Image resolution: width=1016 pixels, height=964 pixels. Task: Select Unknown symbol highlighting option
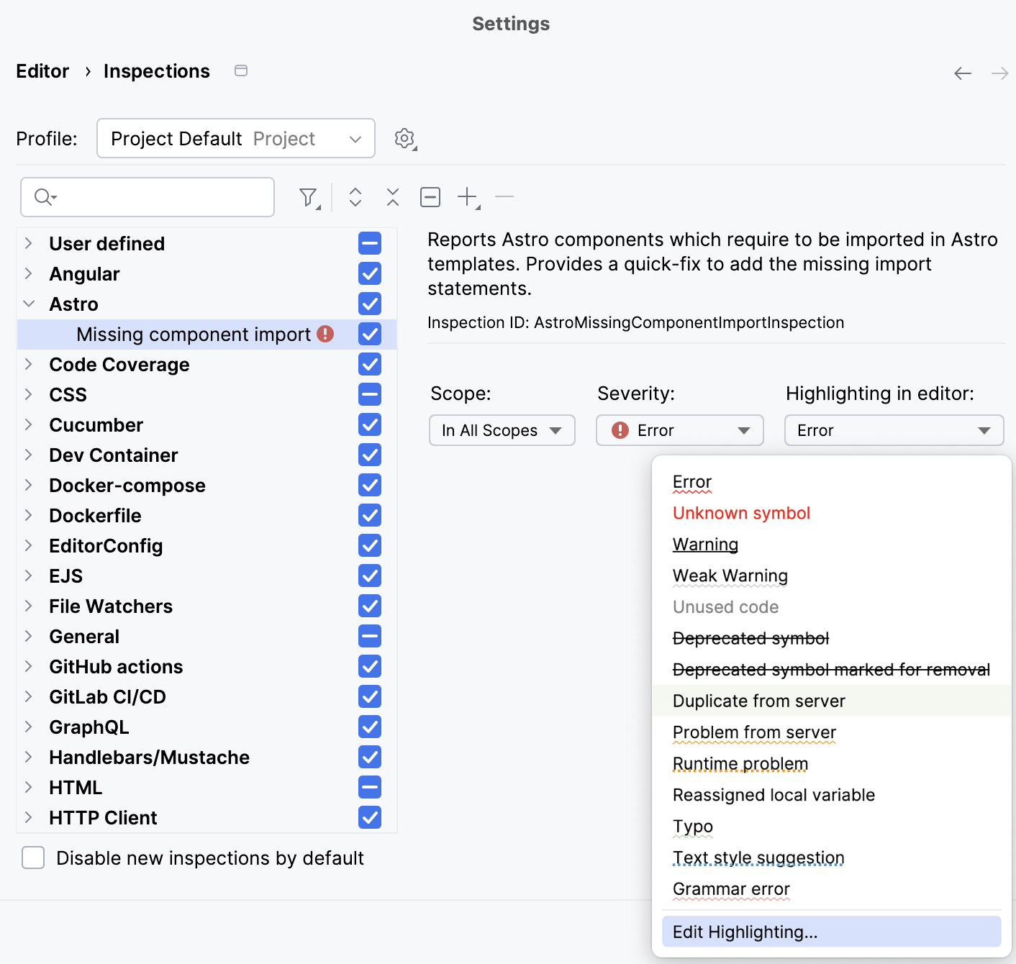click(x=741, y=513)
